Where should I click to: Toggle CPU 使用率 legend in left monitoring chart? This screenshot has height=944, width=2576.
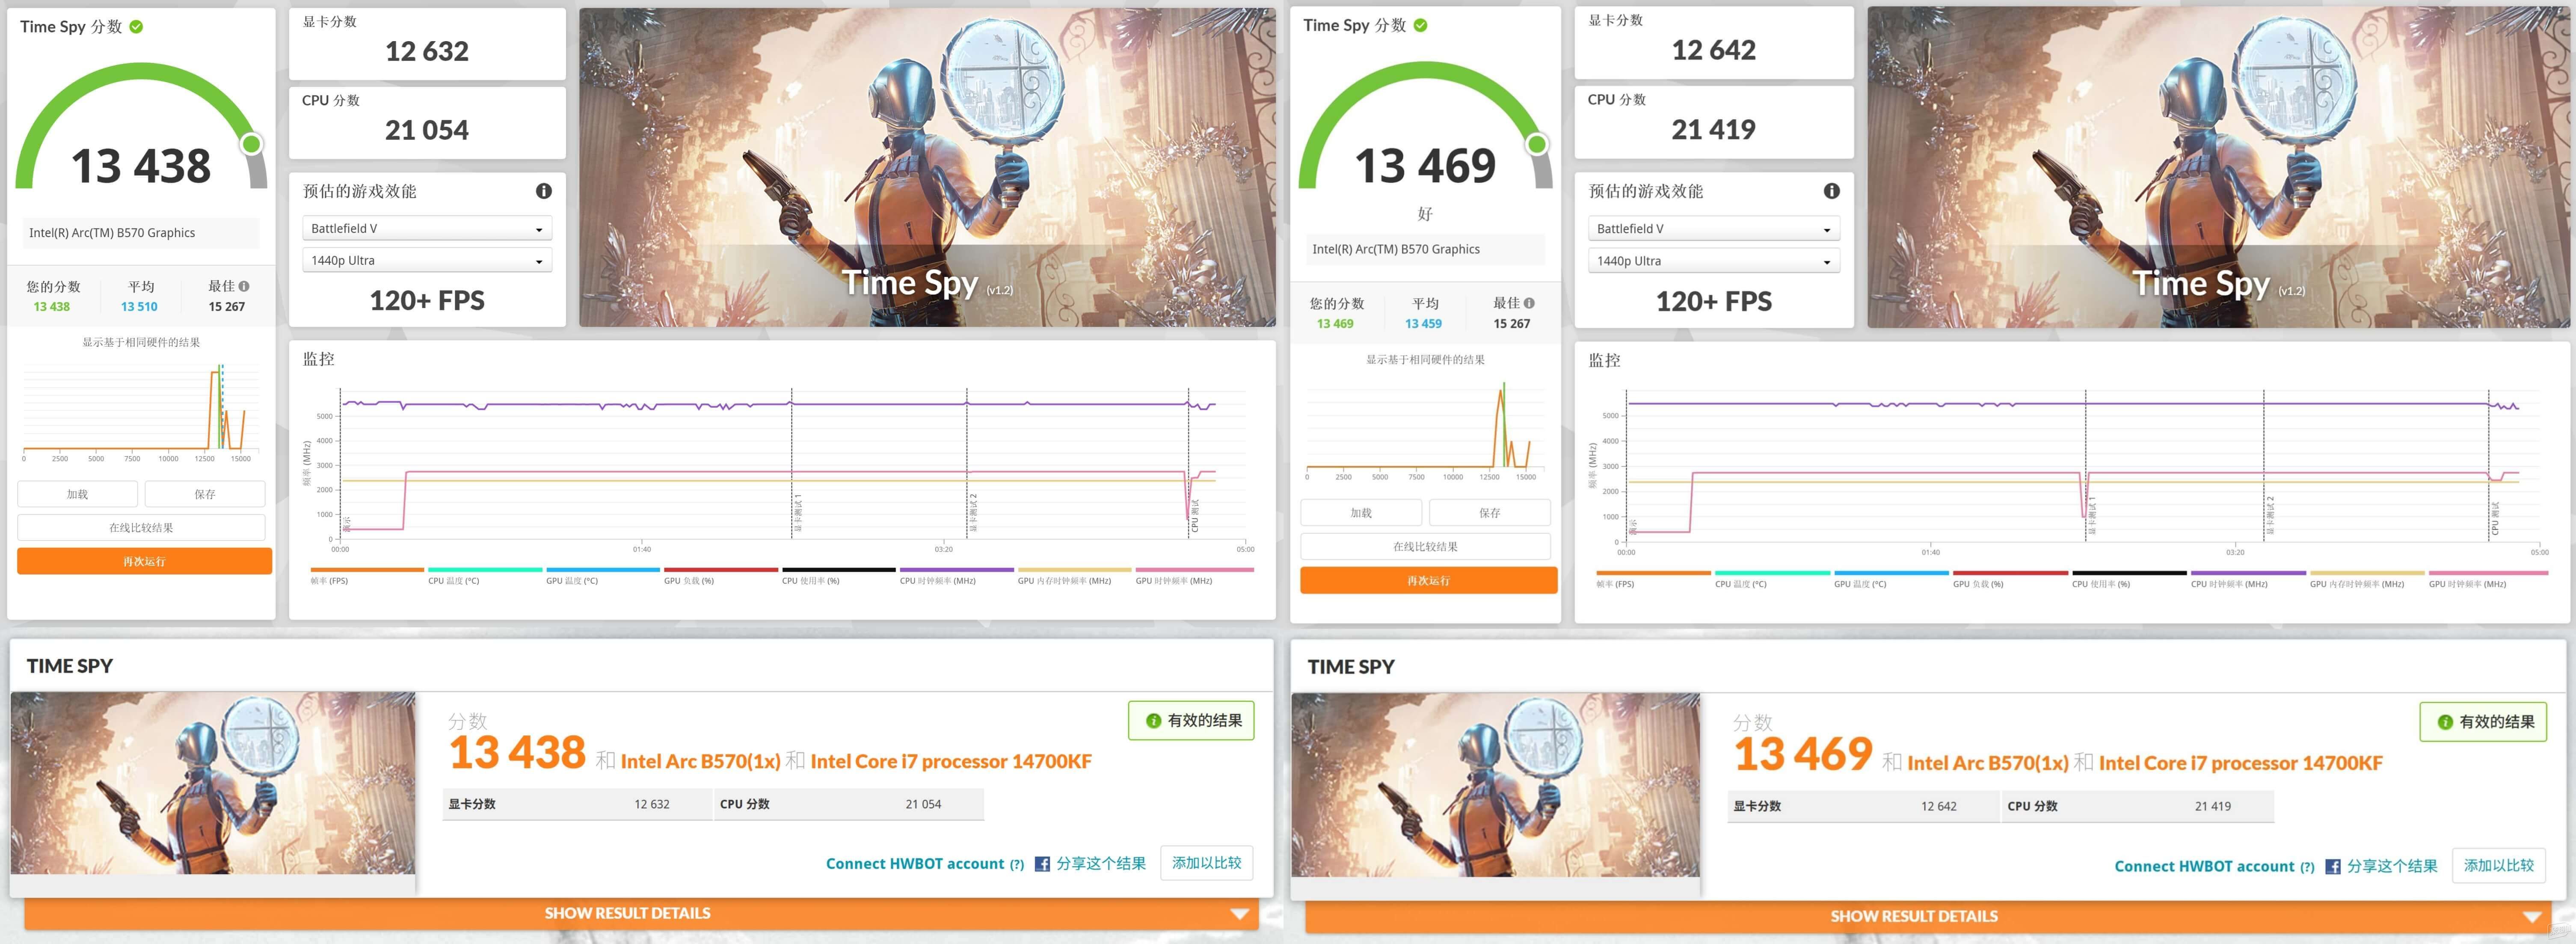click(838, 576)
